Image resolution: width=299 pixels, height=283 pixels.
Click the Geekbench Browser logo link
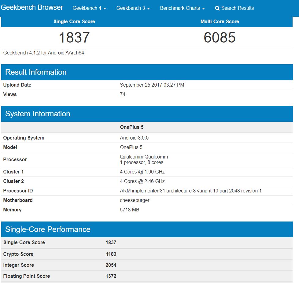(32, 7)
